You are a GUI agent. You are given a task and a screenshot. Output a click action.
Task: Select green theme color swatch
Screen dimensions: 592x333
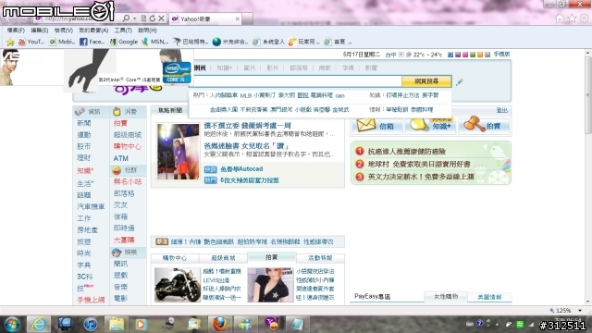click(473, 55)
